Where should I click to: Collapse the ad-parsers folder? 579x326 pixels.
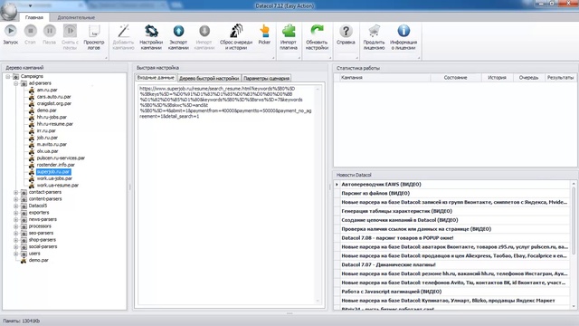(16, 83)
